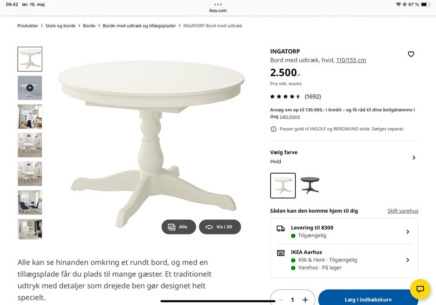The height and width of the screenshot is (305, 436).
Task: Increase quantity with plus button
Action: click(x=305, y=300)
